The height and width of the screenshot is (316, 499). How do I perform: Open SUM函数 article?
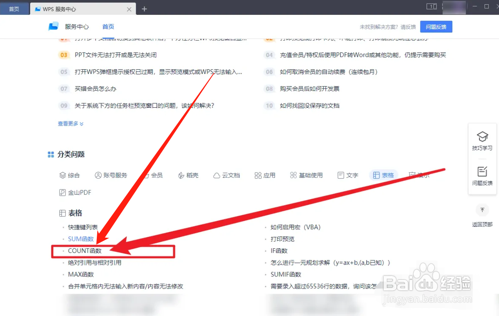point(81,239)
